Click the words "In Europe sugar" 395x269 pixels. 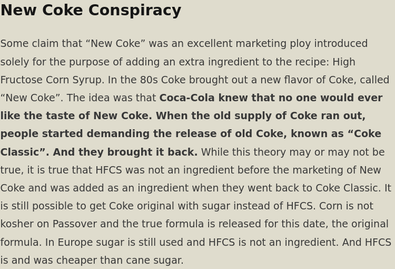pos(85,242)
